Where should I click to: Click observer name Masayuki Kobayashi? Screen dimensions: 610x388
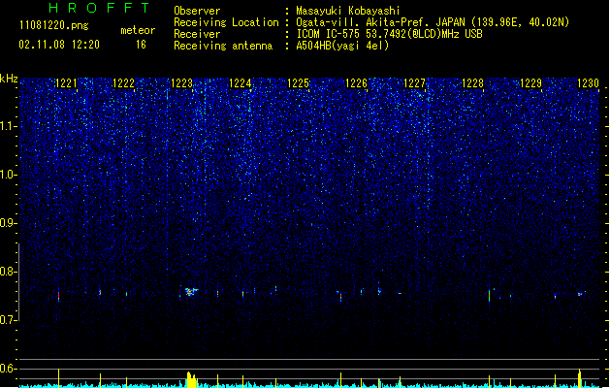coord(348,11)
